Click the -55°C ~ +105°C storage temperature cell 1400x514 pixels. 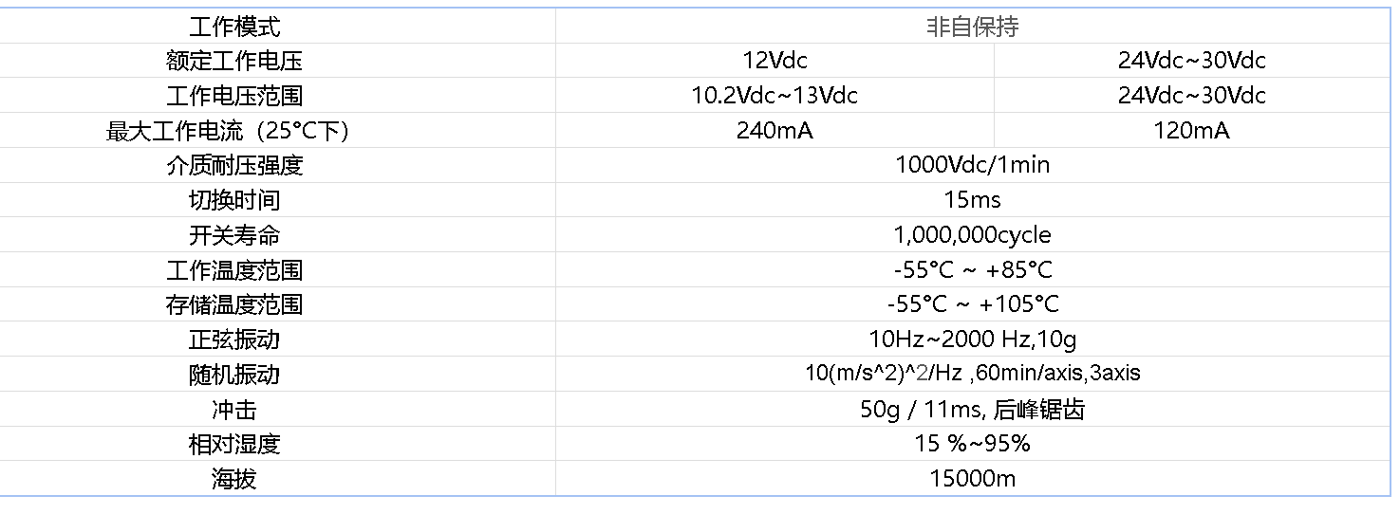click(973, 304)
